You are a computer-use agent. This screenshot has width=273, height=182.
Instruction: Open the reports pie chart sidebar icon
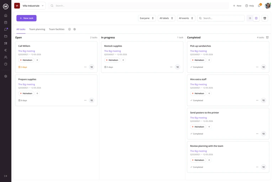[6, 64]
